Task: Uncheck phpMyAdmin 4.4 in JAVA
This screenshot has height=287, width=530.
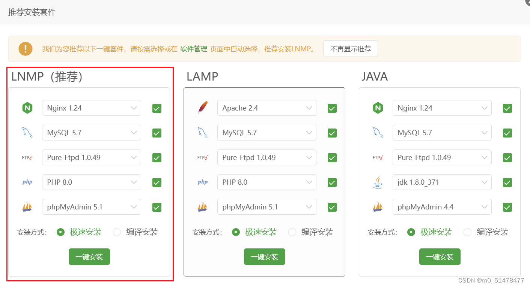Action: pos(507,207)
